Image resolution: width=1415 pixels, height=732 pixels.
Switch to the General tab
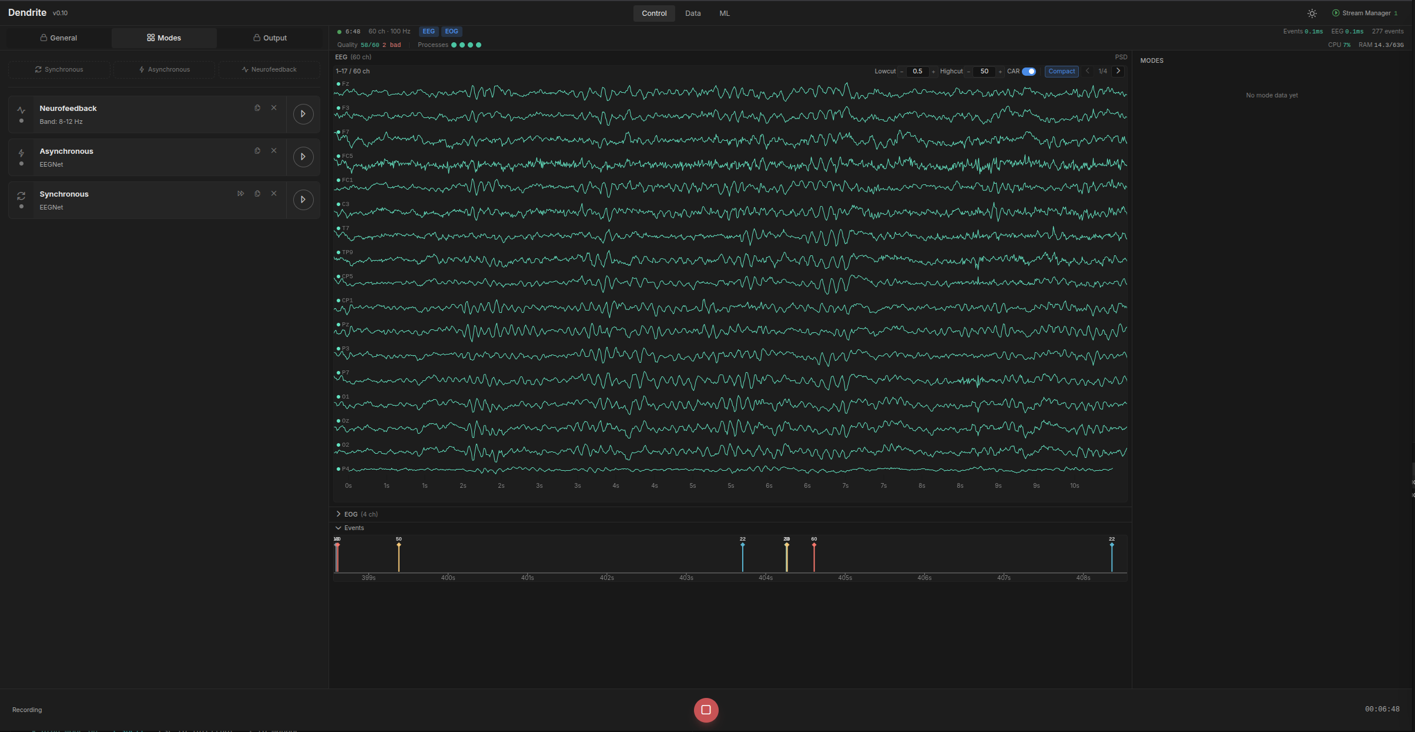(59, 38)
